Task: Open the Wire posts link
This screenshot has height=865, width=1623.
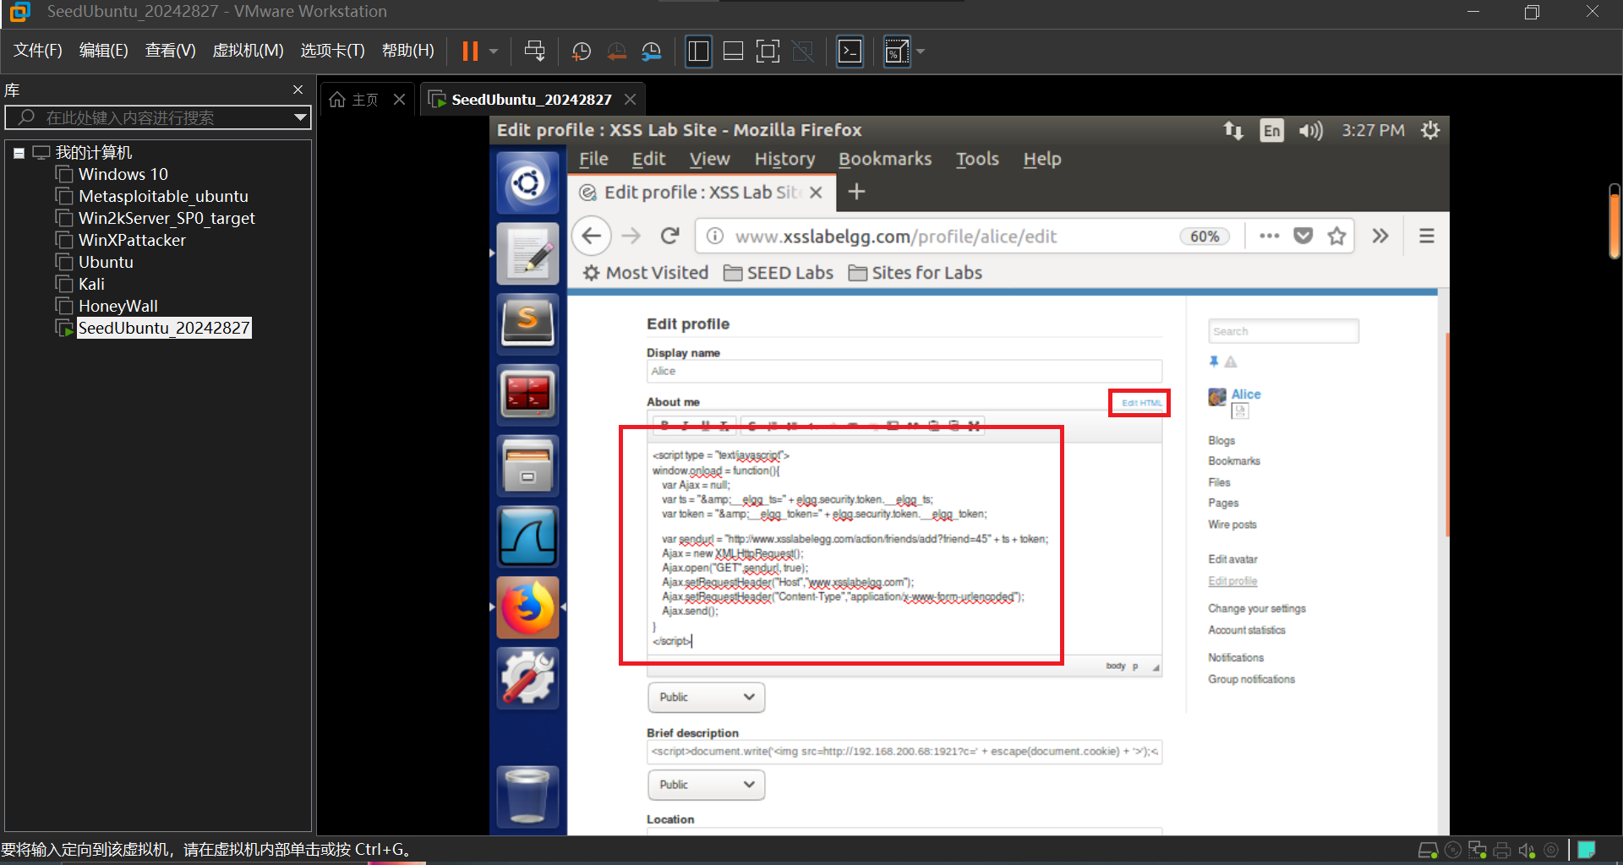Action: pyautogui.click(x=1232, y=525)
